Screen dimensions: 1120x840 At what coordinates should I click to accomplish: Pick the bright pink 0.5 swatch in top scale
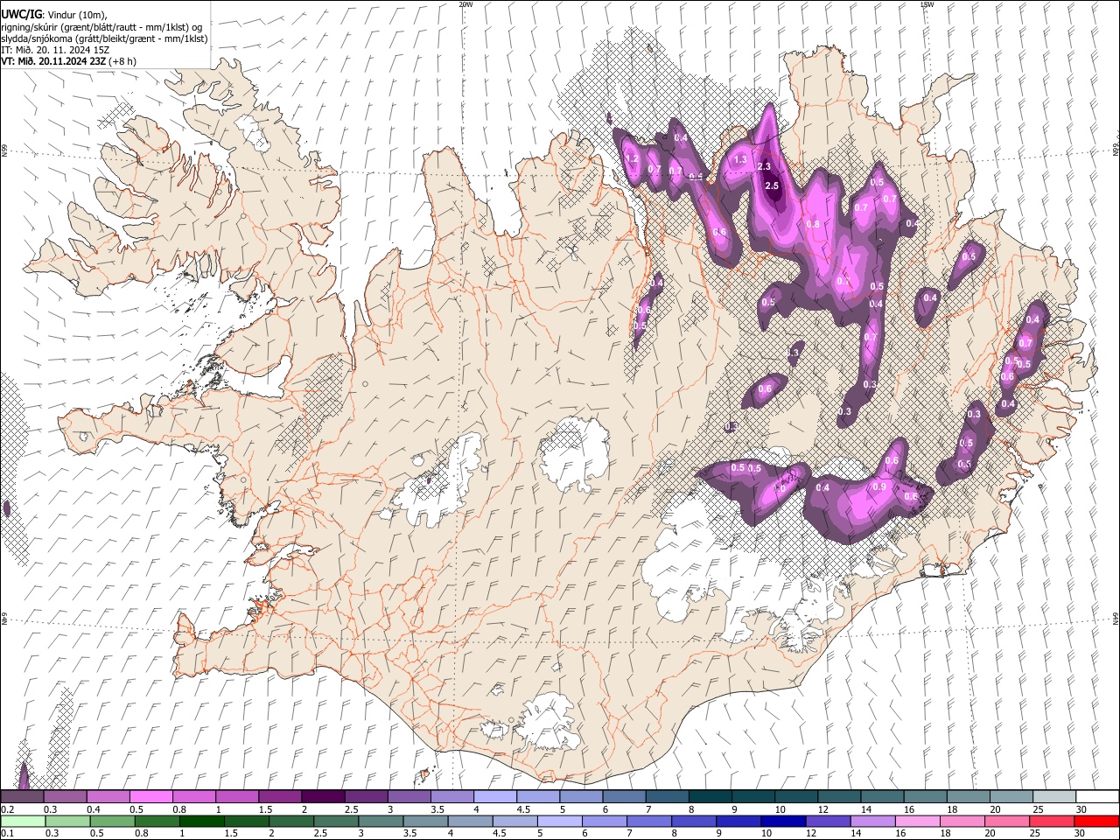point(150,797)
